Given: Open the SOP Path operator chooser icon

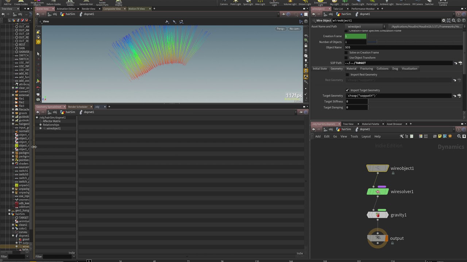Looking at the screenshot, I should click(460, 63).
